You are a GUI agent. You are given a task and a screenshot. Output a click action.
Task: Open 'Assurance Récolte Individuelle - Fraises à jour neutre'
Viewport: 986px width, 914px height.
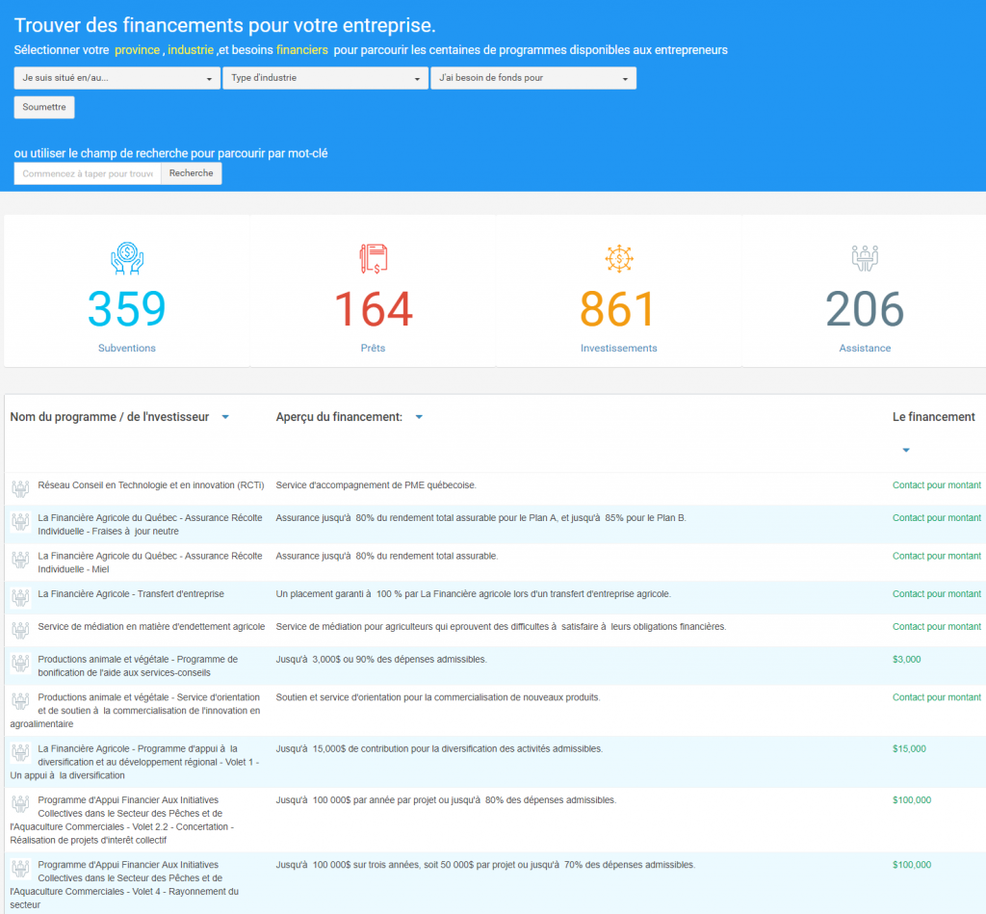149,524
